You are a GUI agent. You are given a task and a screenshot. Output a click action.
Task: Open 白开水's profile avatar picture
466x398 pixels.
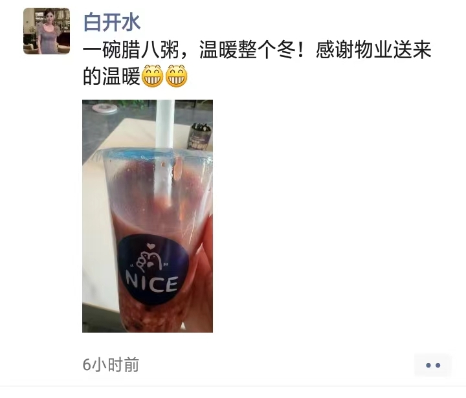coord(47,31)
